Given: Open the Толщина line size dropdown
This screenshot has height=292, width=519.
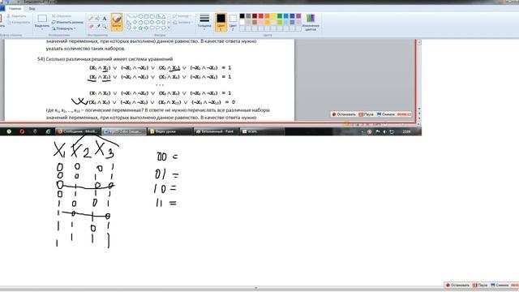Looking at the screenshot, I should [204, 22].
